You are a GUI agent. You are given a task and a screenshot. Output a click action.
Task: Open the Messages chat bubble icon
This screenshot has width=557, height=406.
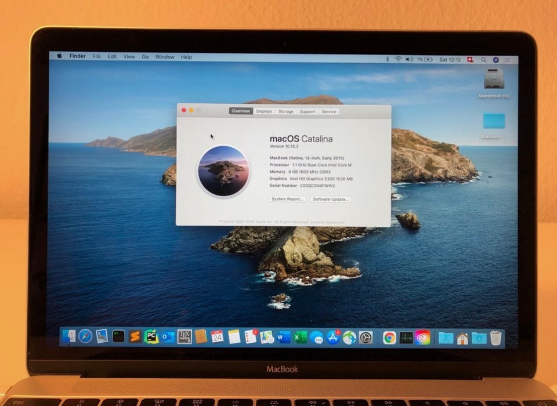coord(316,338)
